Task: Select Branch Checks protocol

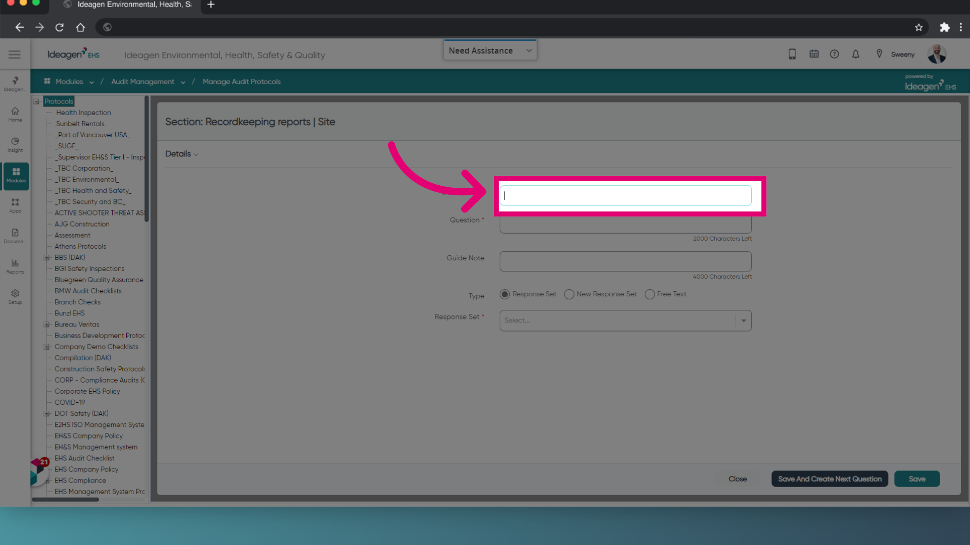Action: tap(77, 302)
